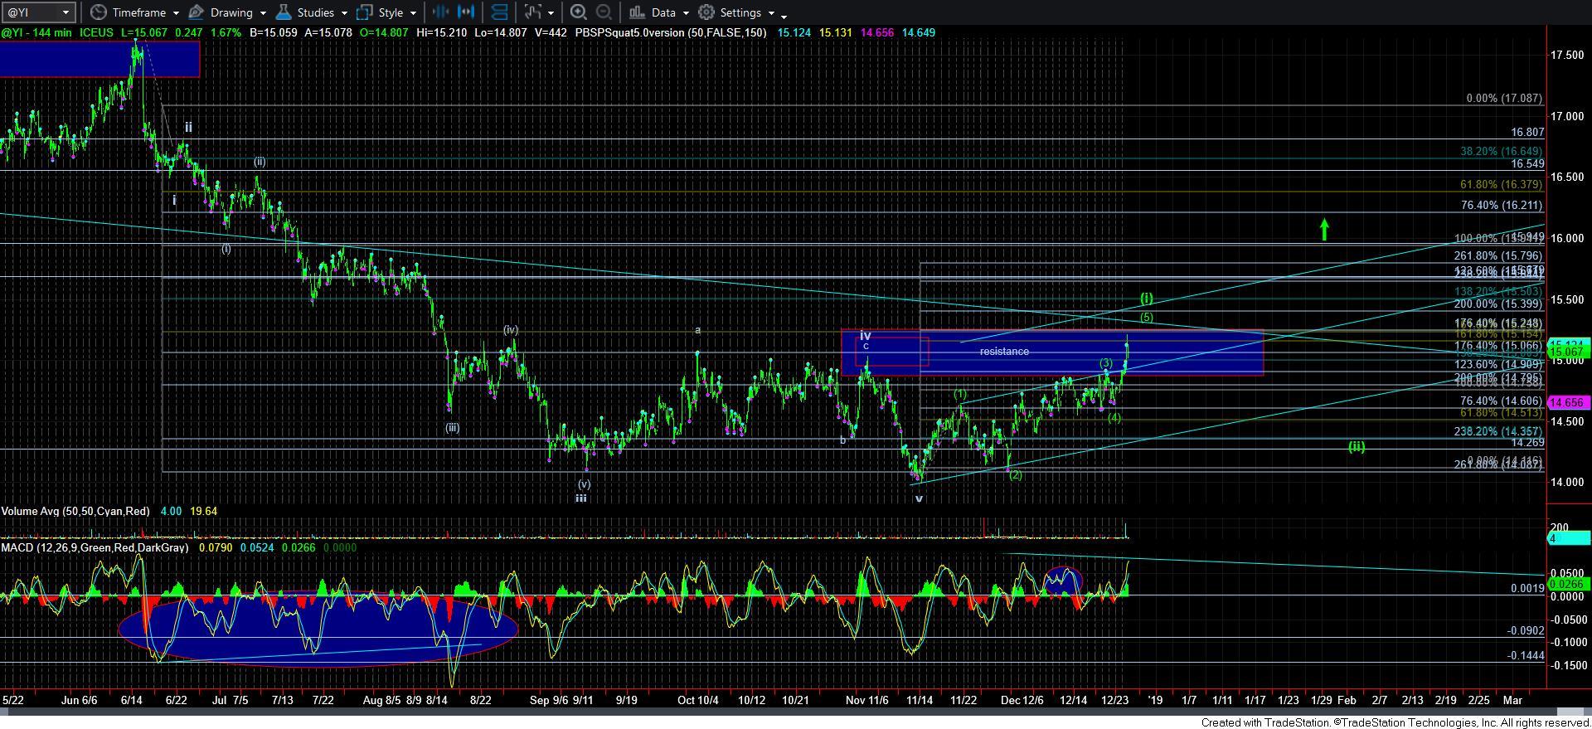The height and width of the screenshot is (729, 1592).
Task: Expand the toolbar overflow arrow
Action: [784, 15]
